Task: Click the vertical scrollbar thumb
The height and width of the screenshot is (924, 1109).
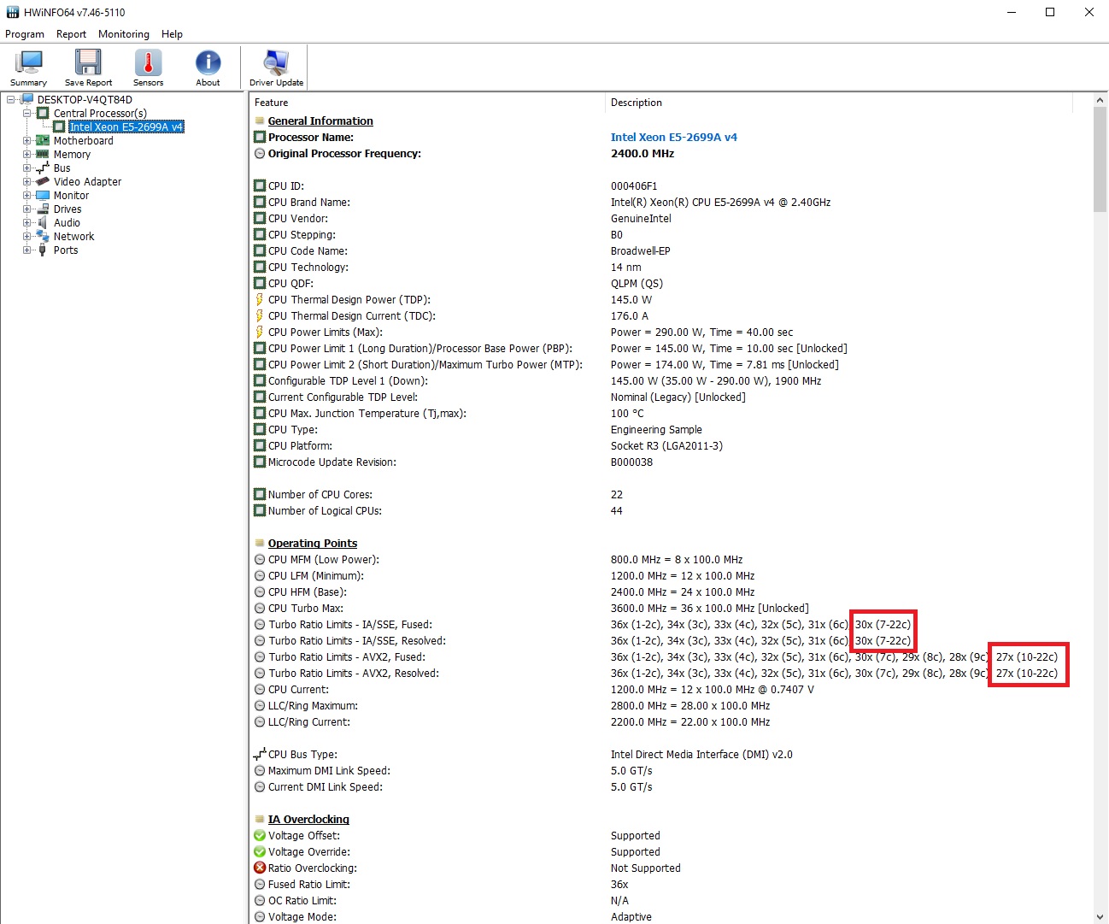Action: point(1100,159)
